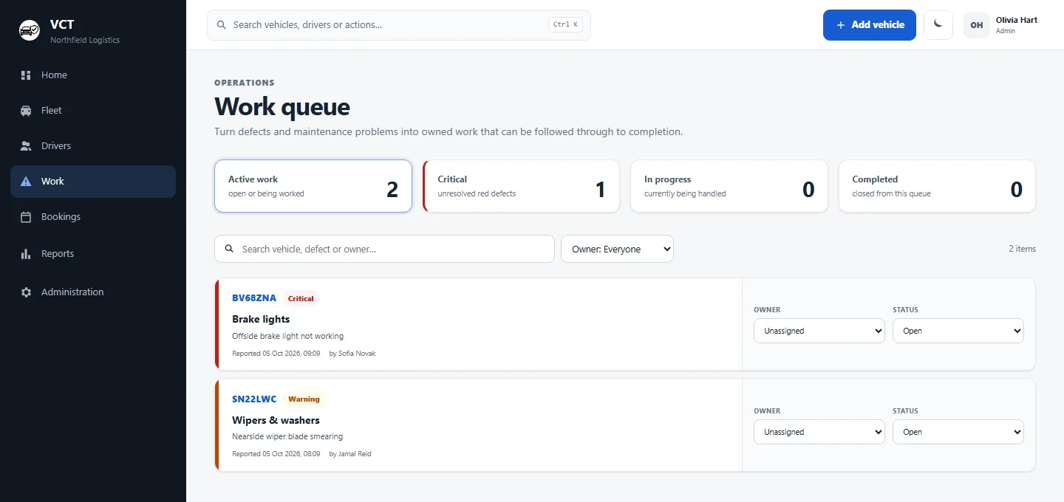Click the Fleet vehicle icon in sidebar

click(x=26, y=111)
